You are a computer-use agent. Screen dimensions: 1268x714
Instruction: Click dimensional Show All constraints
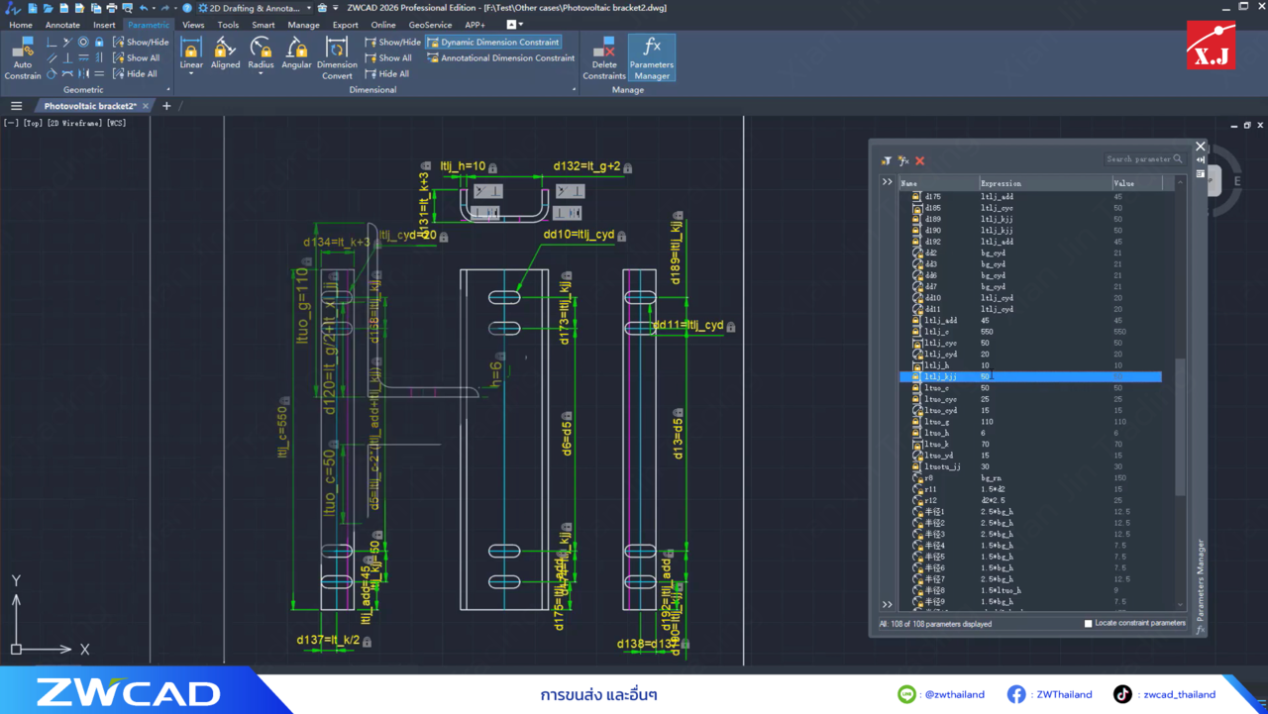point(387,58)
